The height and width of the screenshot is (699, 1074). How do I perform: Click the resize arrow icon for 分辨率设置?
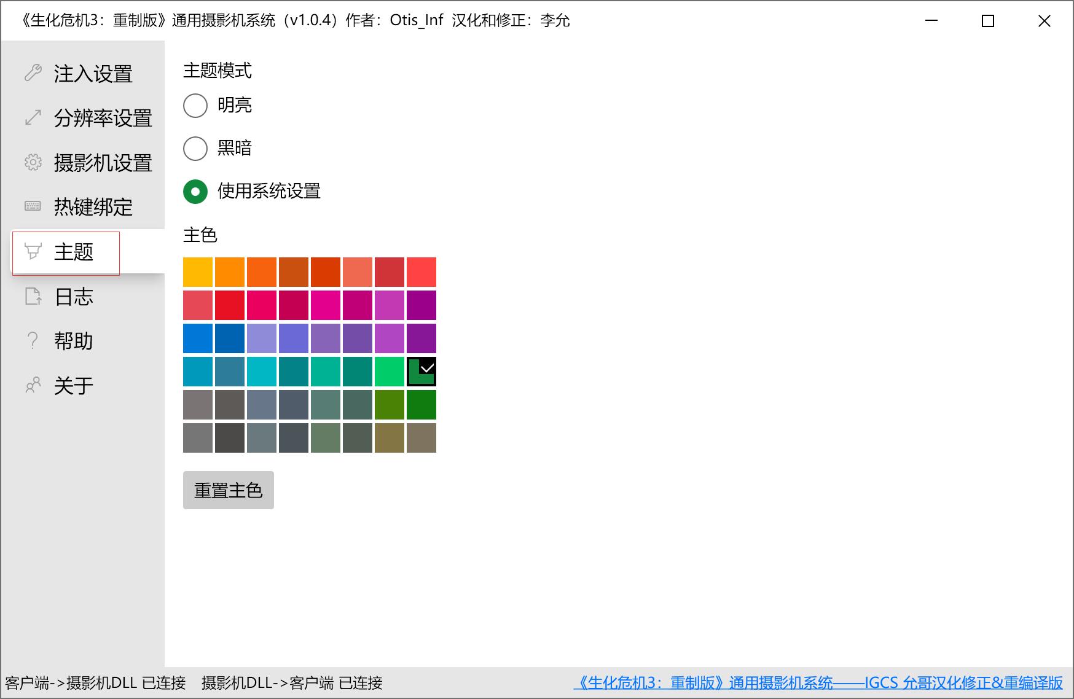coord(33,118)
